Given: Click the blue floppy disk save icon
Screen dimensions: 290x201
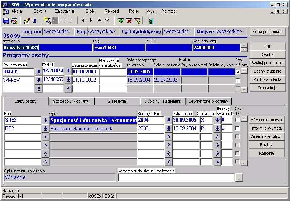Looking at the screenshot, I should point(6,21).
